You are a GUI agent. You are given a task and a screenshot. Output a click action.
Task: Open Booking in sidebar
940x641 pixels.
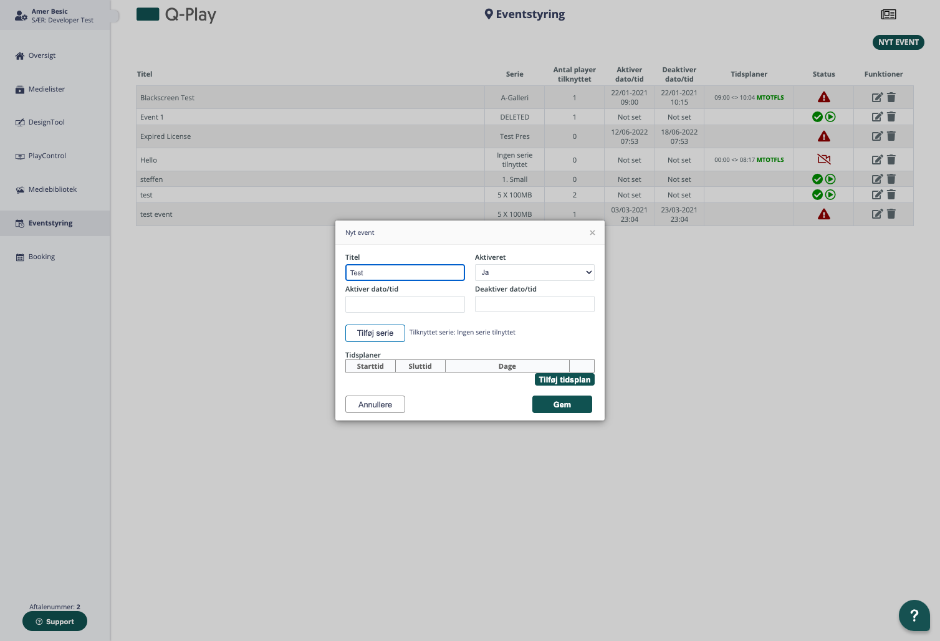[x=41, y=257]
